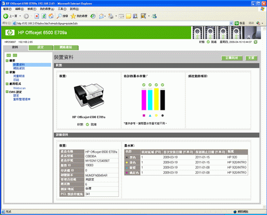Click the green refresh icon beside the date
The image size is (267, 215).
(255, 42)
